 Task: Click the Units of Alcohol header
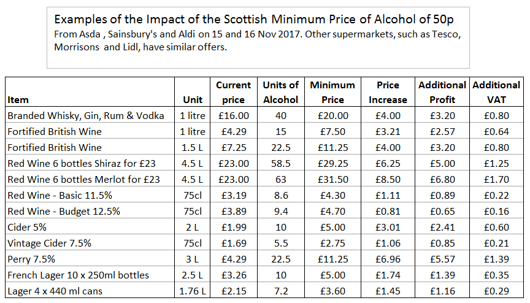pos(280,92)
